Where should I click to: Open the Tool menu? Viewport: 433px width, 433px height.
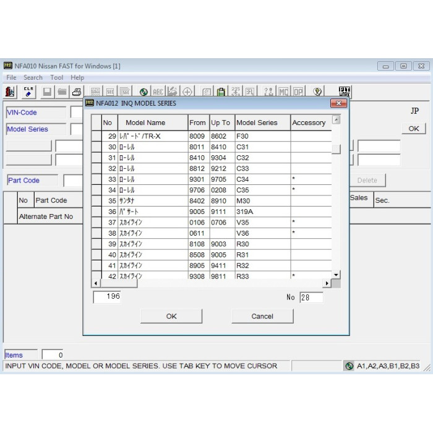coord(57,77)
